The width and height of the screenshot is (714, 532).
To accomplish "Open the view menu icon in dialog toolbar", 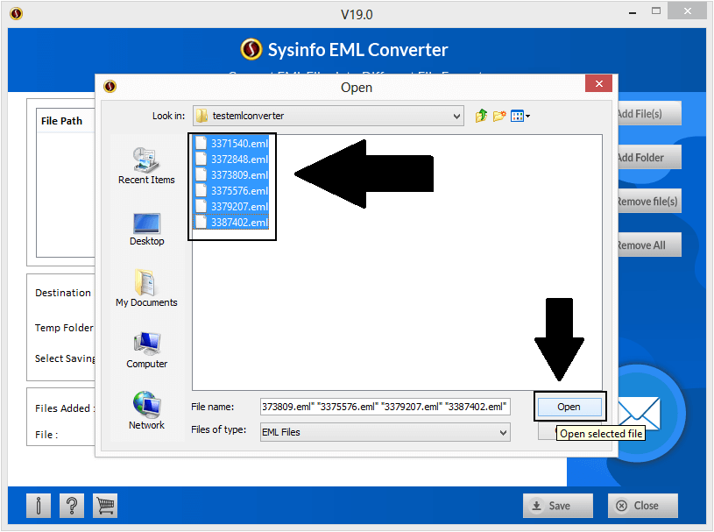I will 520,117.
